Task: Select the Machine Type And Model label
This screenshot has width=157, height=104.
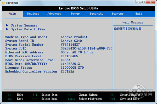Action: point(26,37)
